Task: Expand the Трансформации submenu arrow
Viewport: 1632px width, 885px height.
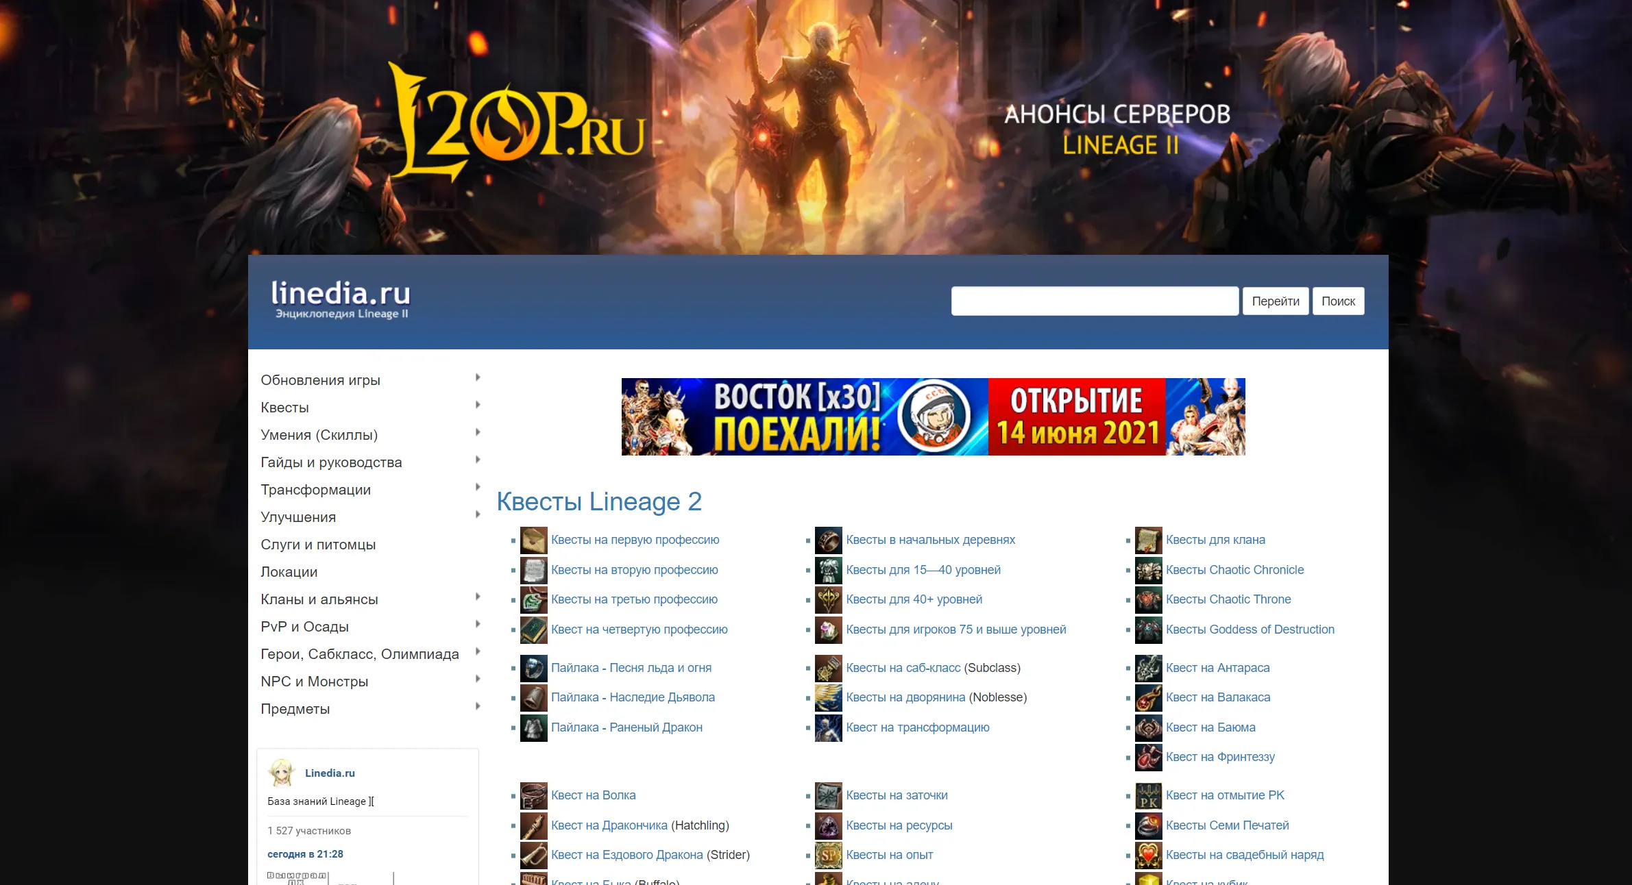Action: pyautogui.click(x=478, y=487)
